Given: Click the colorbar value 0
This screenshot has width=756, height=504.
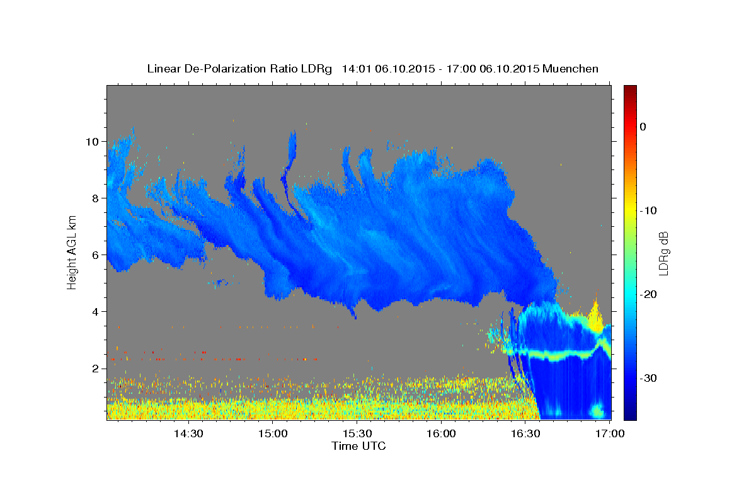Looking at the screenshot, I should click(643, 127).
